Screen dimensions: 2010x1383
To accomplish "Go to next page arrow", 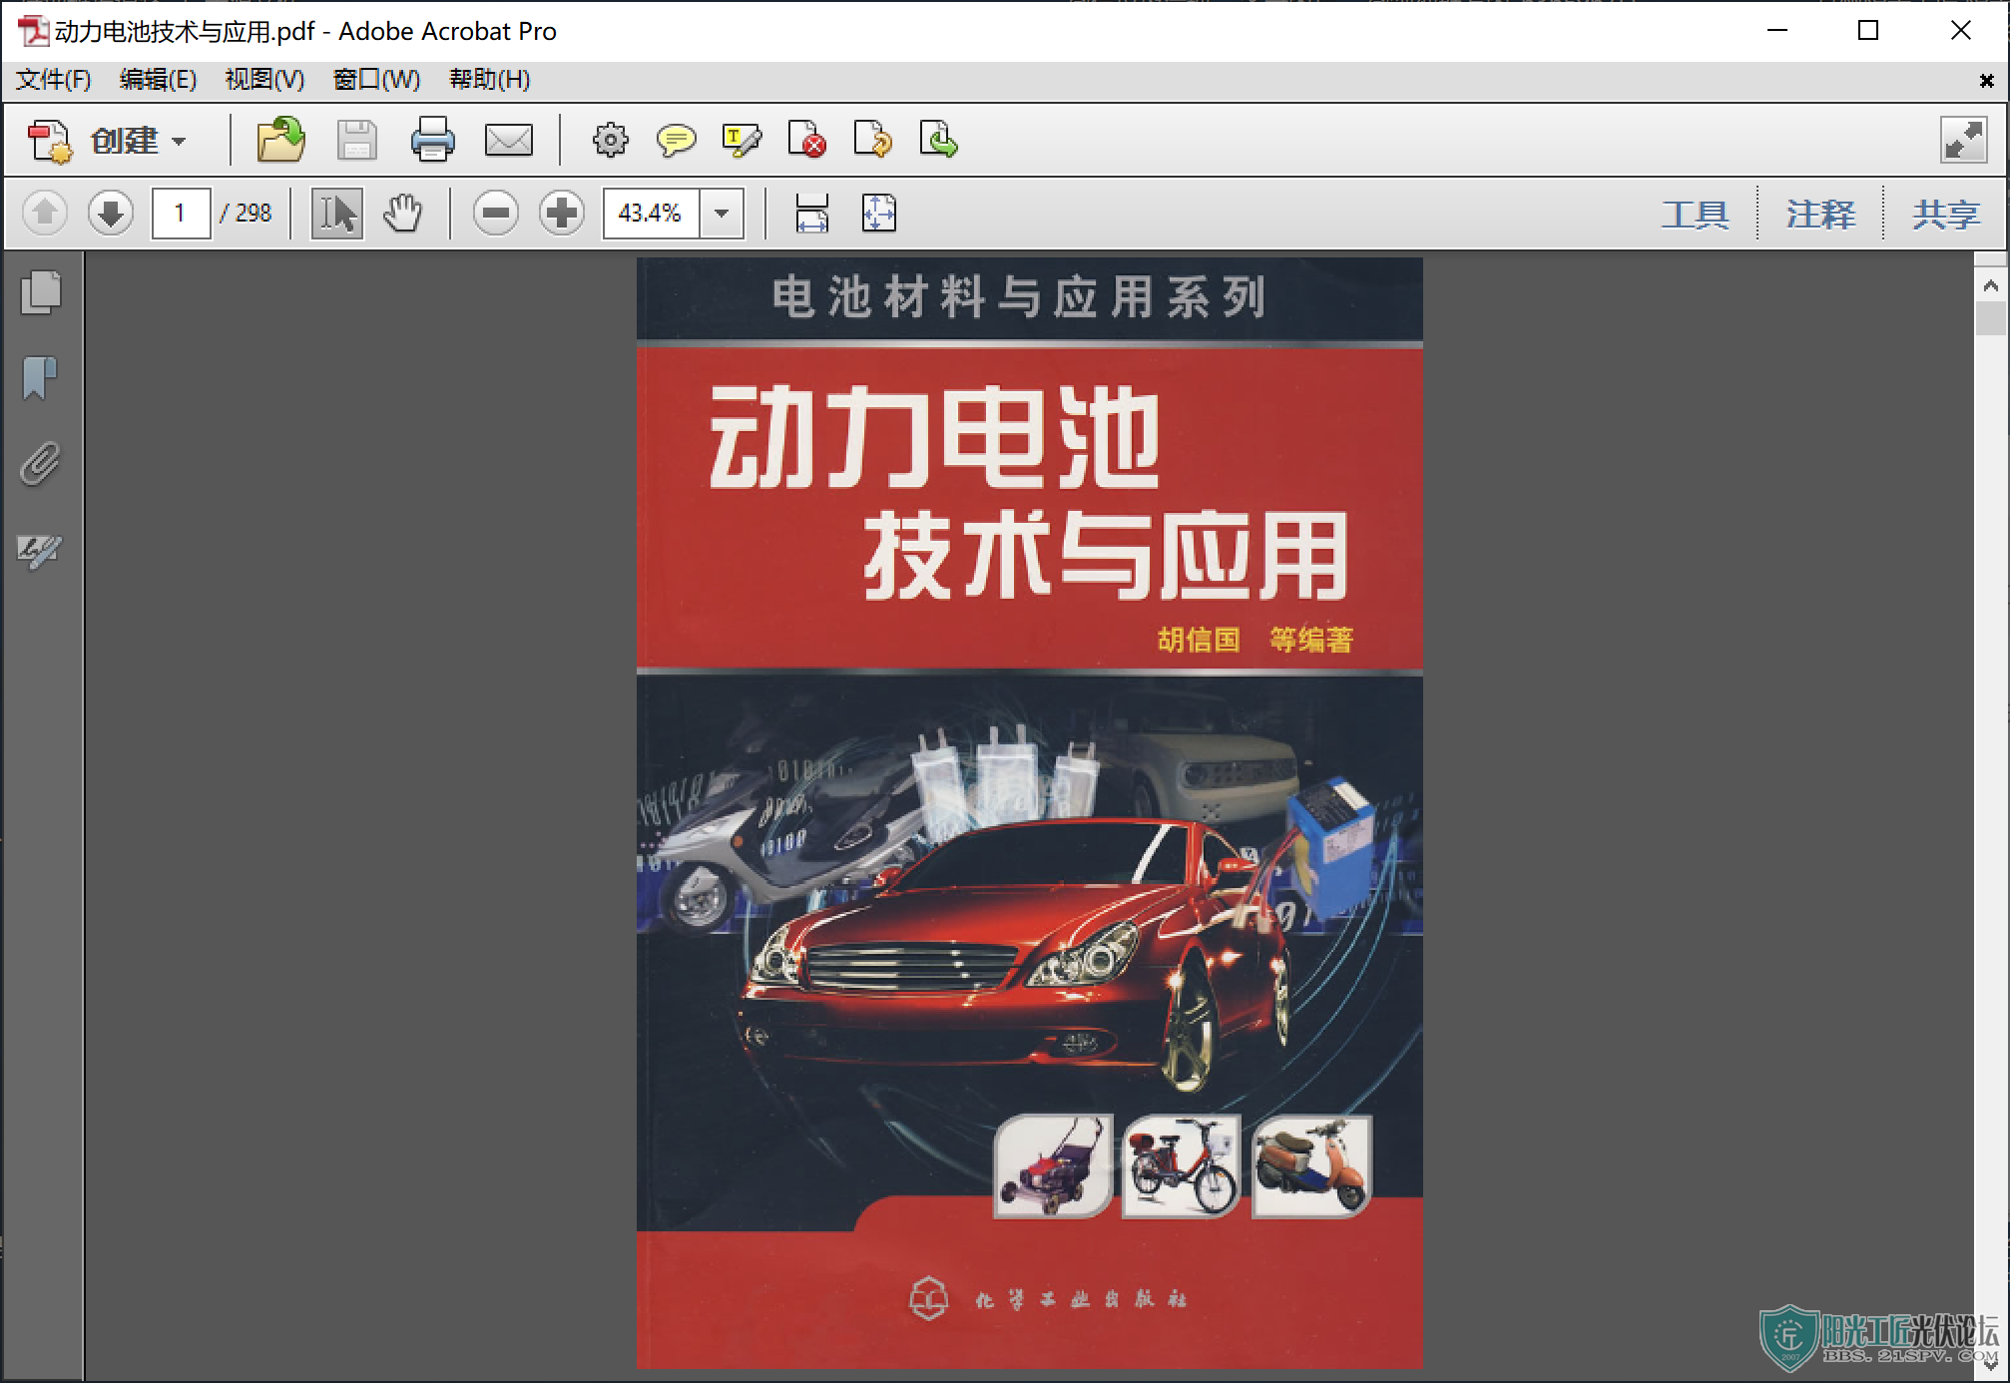I will pyautogui.click(x=111, y=213).
